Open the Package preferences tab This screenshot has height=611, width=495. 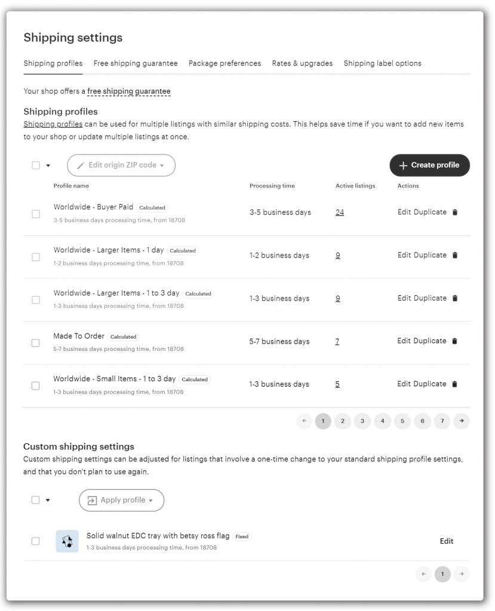[225, 63]
